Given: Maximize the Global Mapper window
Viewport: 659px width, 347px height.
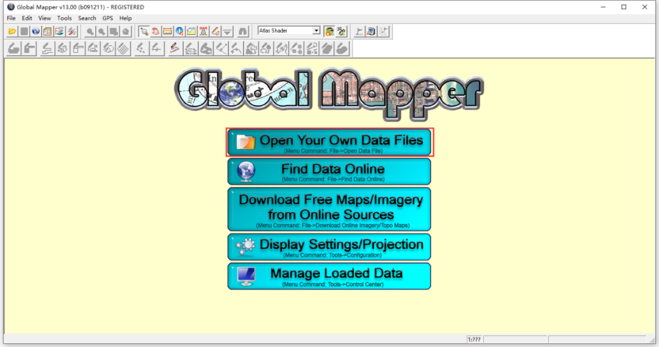Looking at the screenshot, I should pyautogui.click(x=624, y=7).
